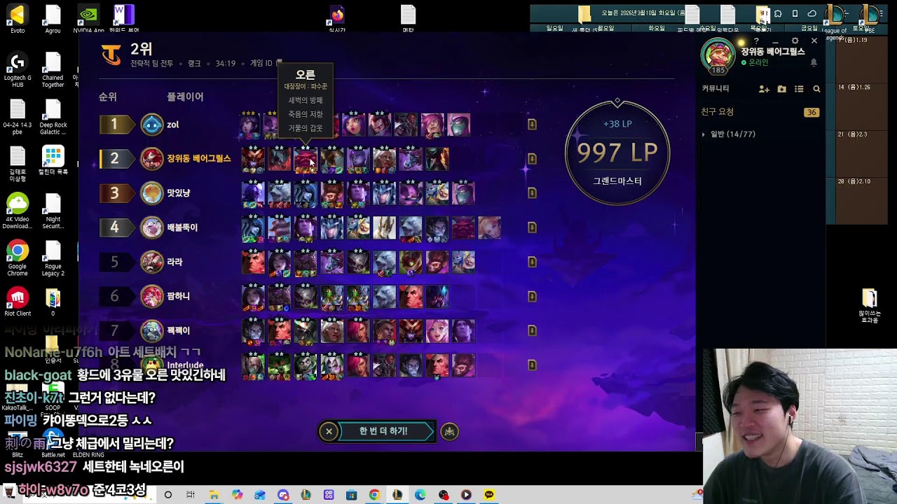Dismiss with the round X button
897x504 pixels.
click(329, 431)
